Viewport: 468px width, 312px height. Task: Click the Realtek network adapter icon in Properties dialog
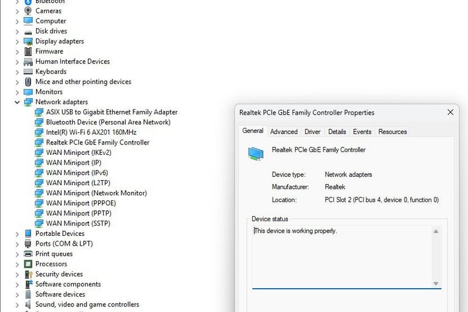(256, 153)
